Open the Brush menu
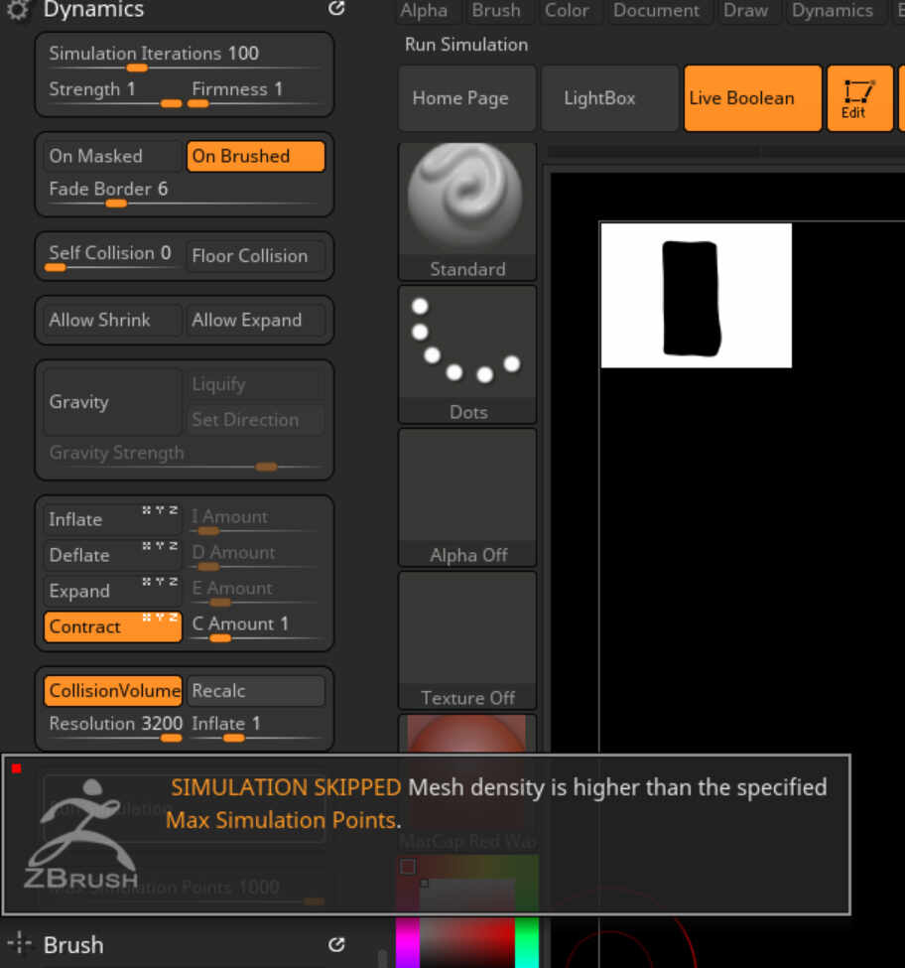Viewport: 905px width, 968px height. (x=496, y=11)
